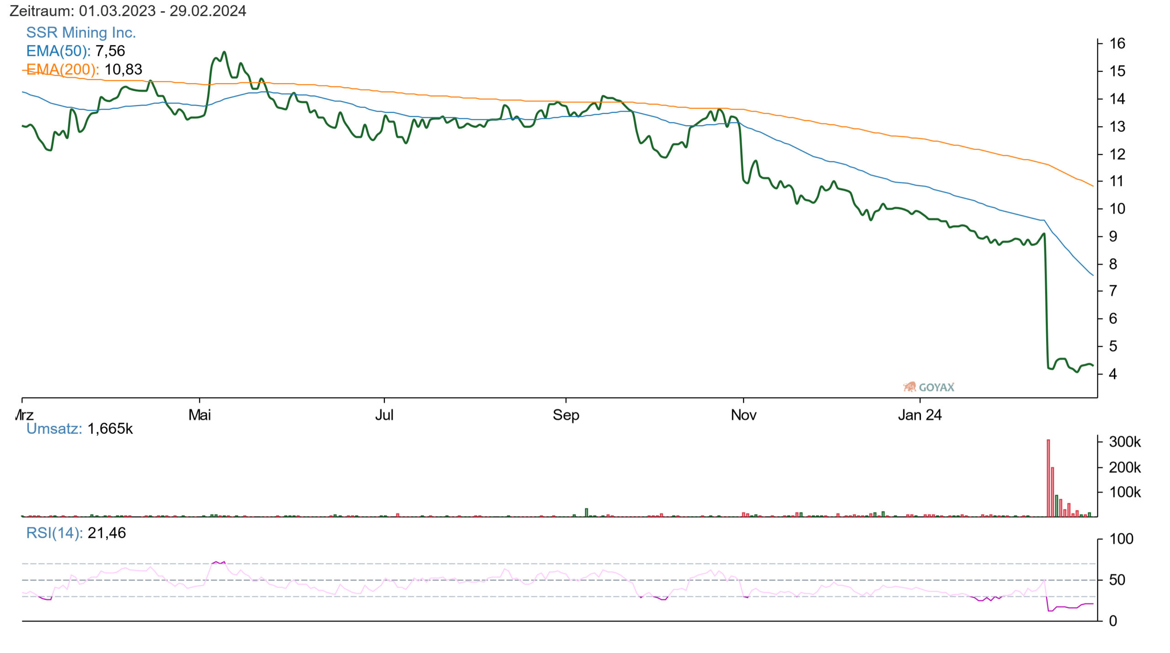Click the 16 price axis label
This screenshot has height=653, width=1170.
1117,43
